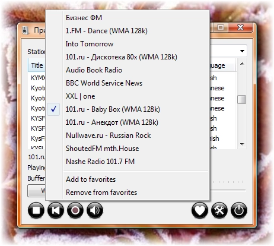The width and height of the screenshot is (274, 246).
Task: Select Audio Book Radio
Action: [128, 70]
